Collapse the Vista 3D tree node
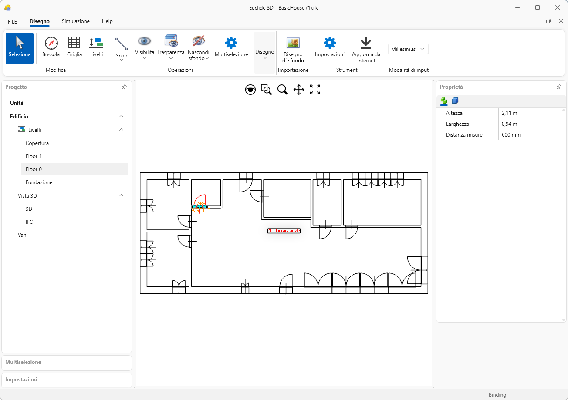 click(x=122, y=196)
